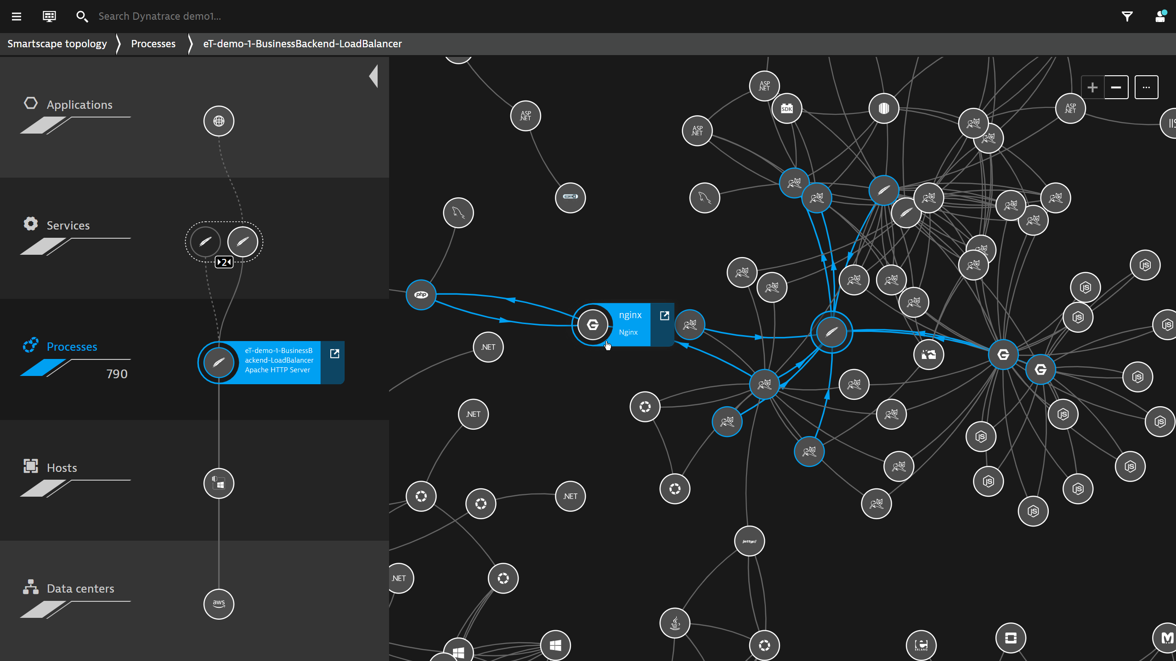Click the Windows process node near the bottom
This screenshot has height=661, width=1176.
pos(555,645)
